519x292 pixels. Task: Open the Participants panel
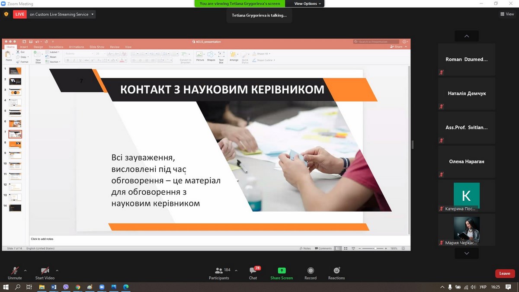(219, 273)
